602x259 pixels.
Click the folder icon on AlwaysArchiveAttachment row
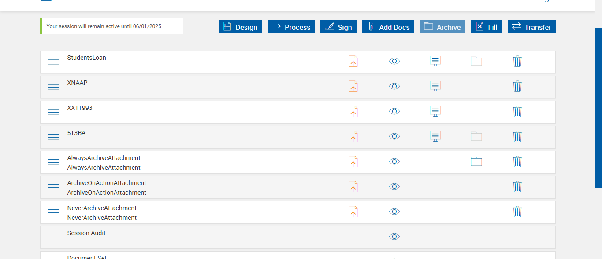tap(476, 161)
